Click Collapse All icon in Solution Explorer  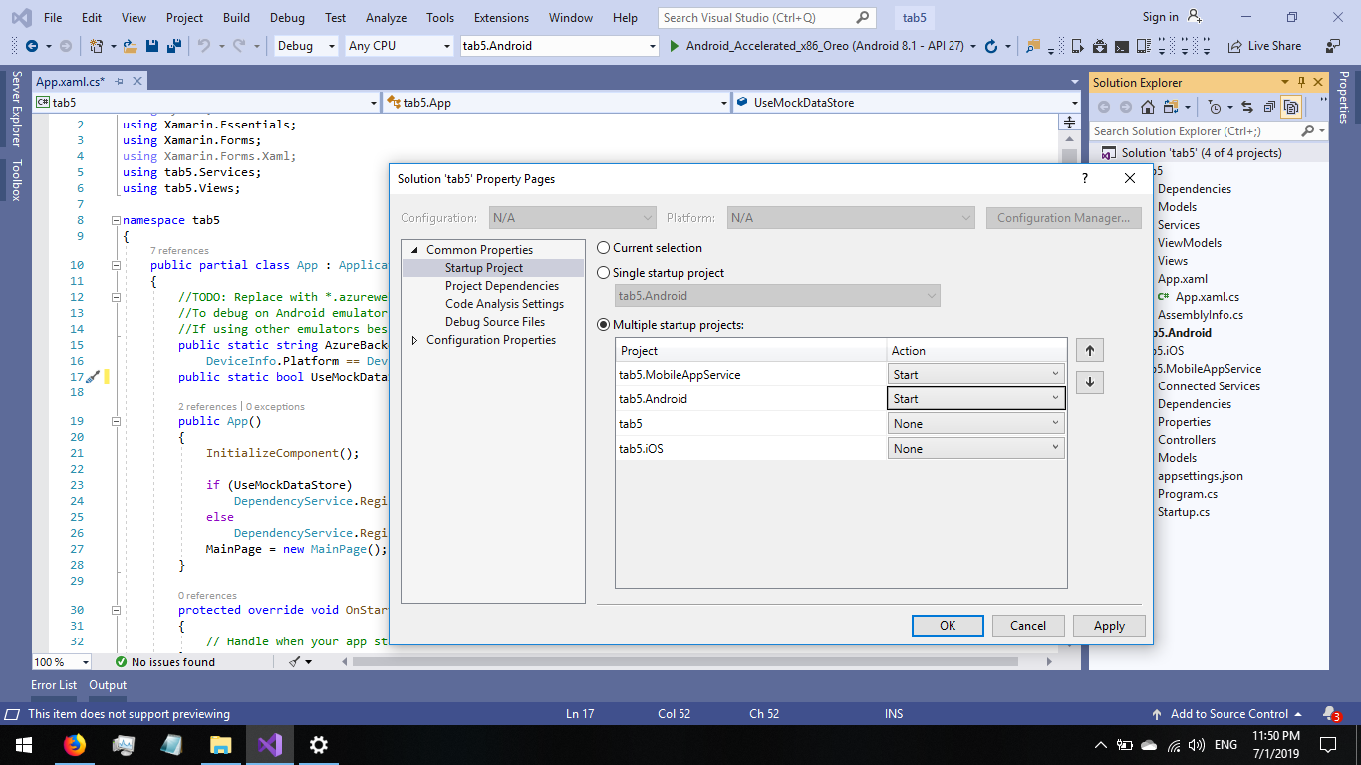pos(1269,107)
